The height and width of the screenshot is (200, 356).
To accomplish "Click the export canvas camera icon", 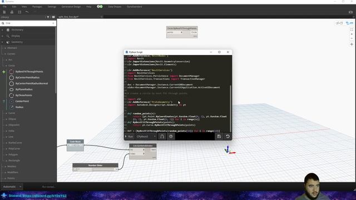I will pos(350,12).
